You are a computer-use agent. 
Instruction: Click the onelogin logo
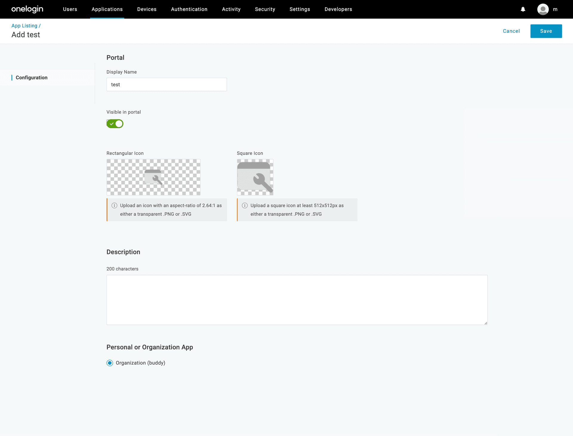[x=27, y=9]
